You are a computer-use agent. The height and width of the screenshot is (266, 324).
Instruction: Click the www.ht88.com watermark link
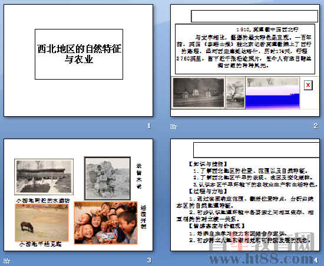[x=262, y=259]
